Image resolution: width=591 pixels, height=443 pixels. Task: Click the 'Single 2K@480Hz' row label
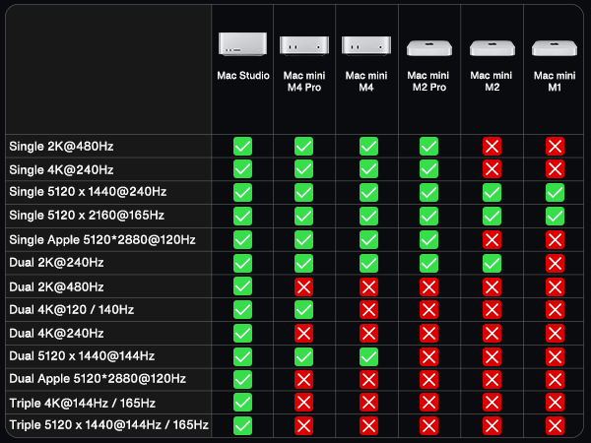click(x=61, y=146)
